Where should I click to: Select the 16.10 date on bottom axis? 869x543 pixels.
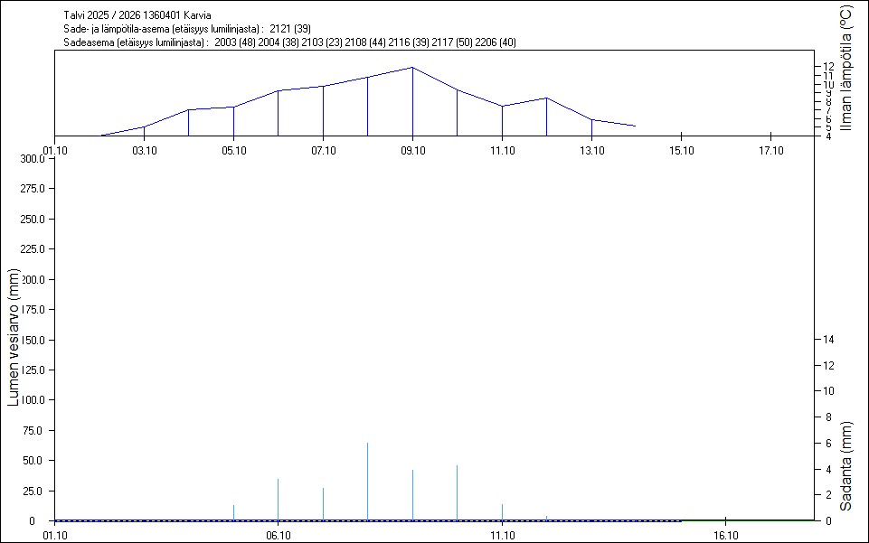[726, 535]
